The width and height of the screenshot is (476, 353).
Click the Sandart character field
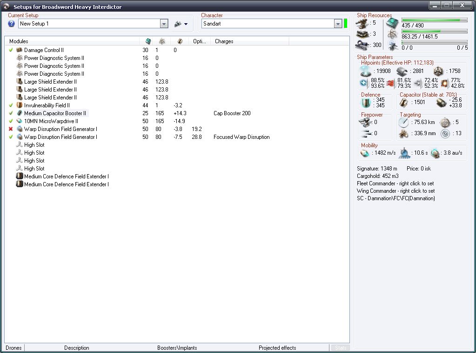click(268, 24)
